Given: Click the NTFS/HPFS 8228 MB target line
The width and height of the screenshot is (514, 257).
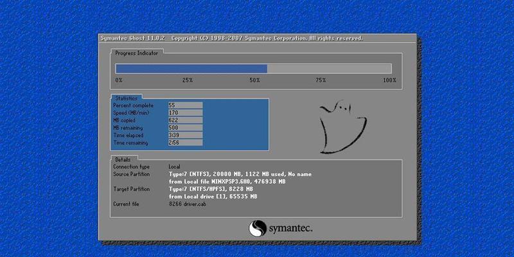Looking at the screenshot, I should point(211,189).
